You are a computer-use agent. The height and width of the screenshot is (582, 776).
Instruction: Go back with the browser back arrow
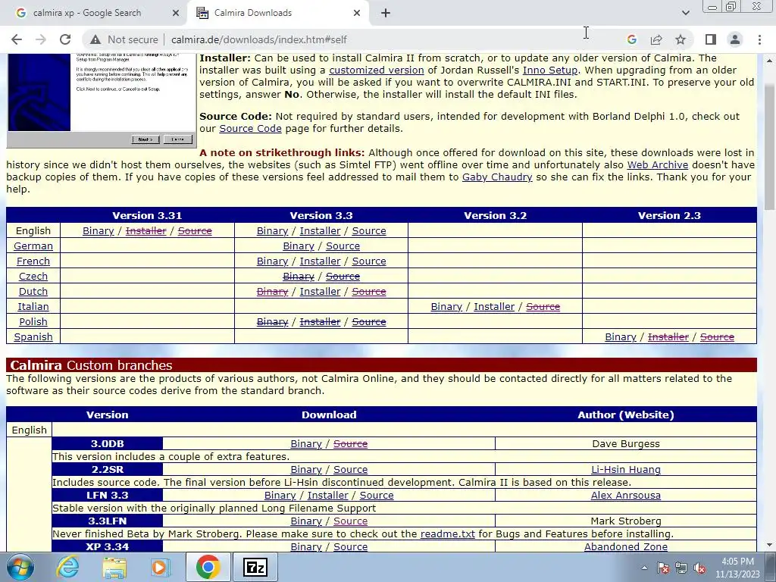tap(17, 39)
